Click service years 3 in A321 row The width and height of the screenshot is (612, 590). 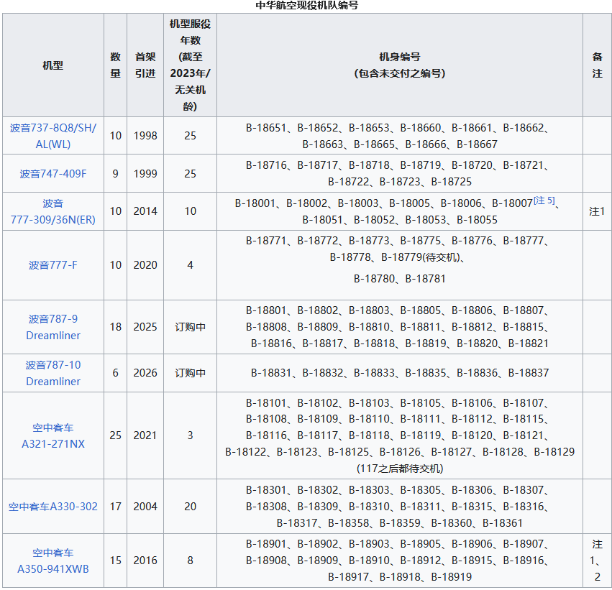click(x=190, y=435)
